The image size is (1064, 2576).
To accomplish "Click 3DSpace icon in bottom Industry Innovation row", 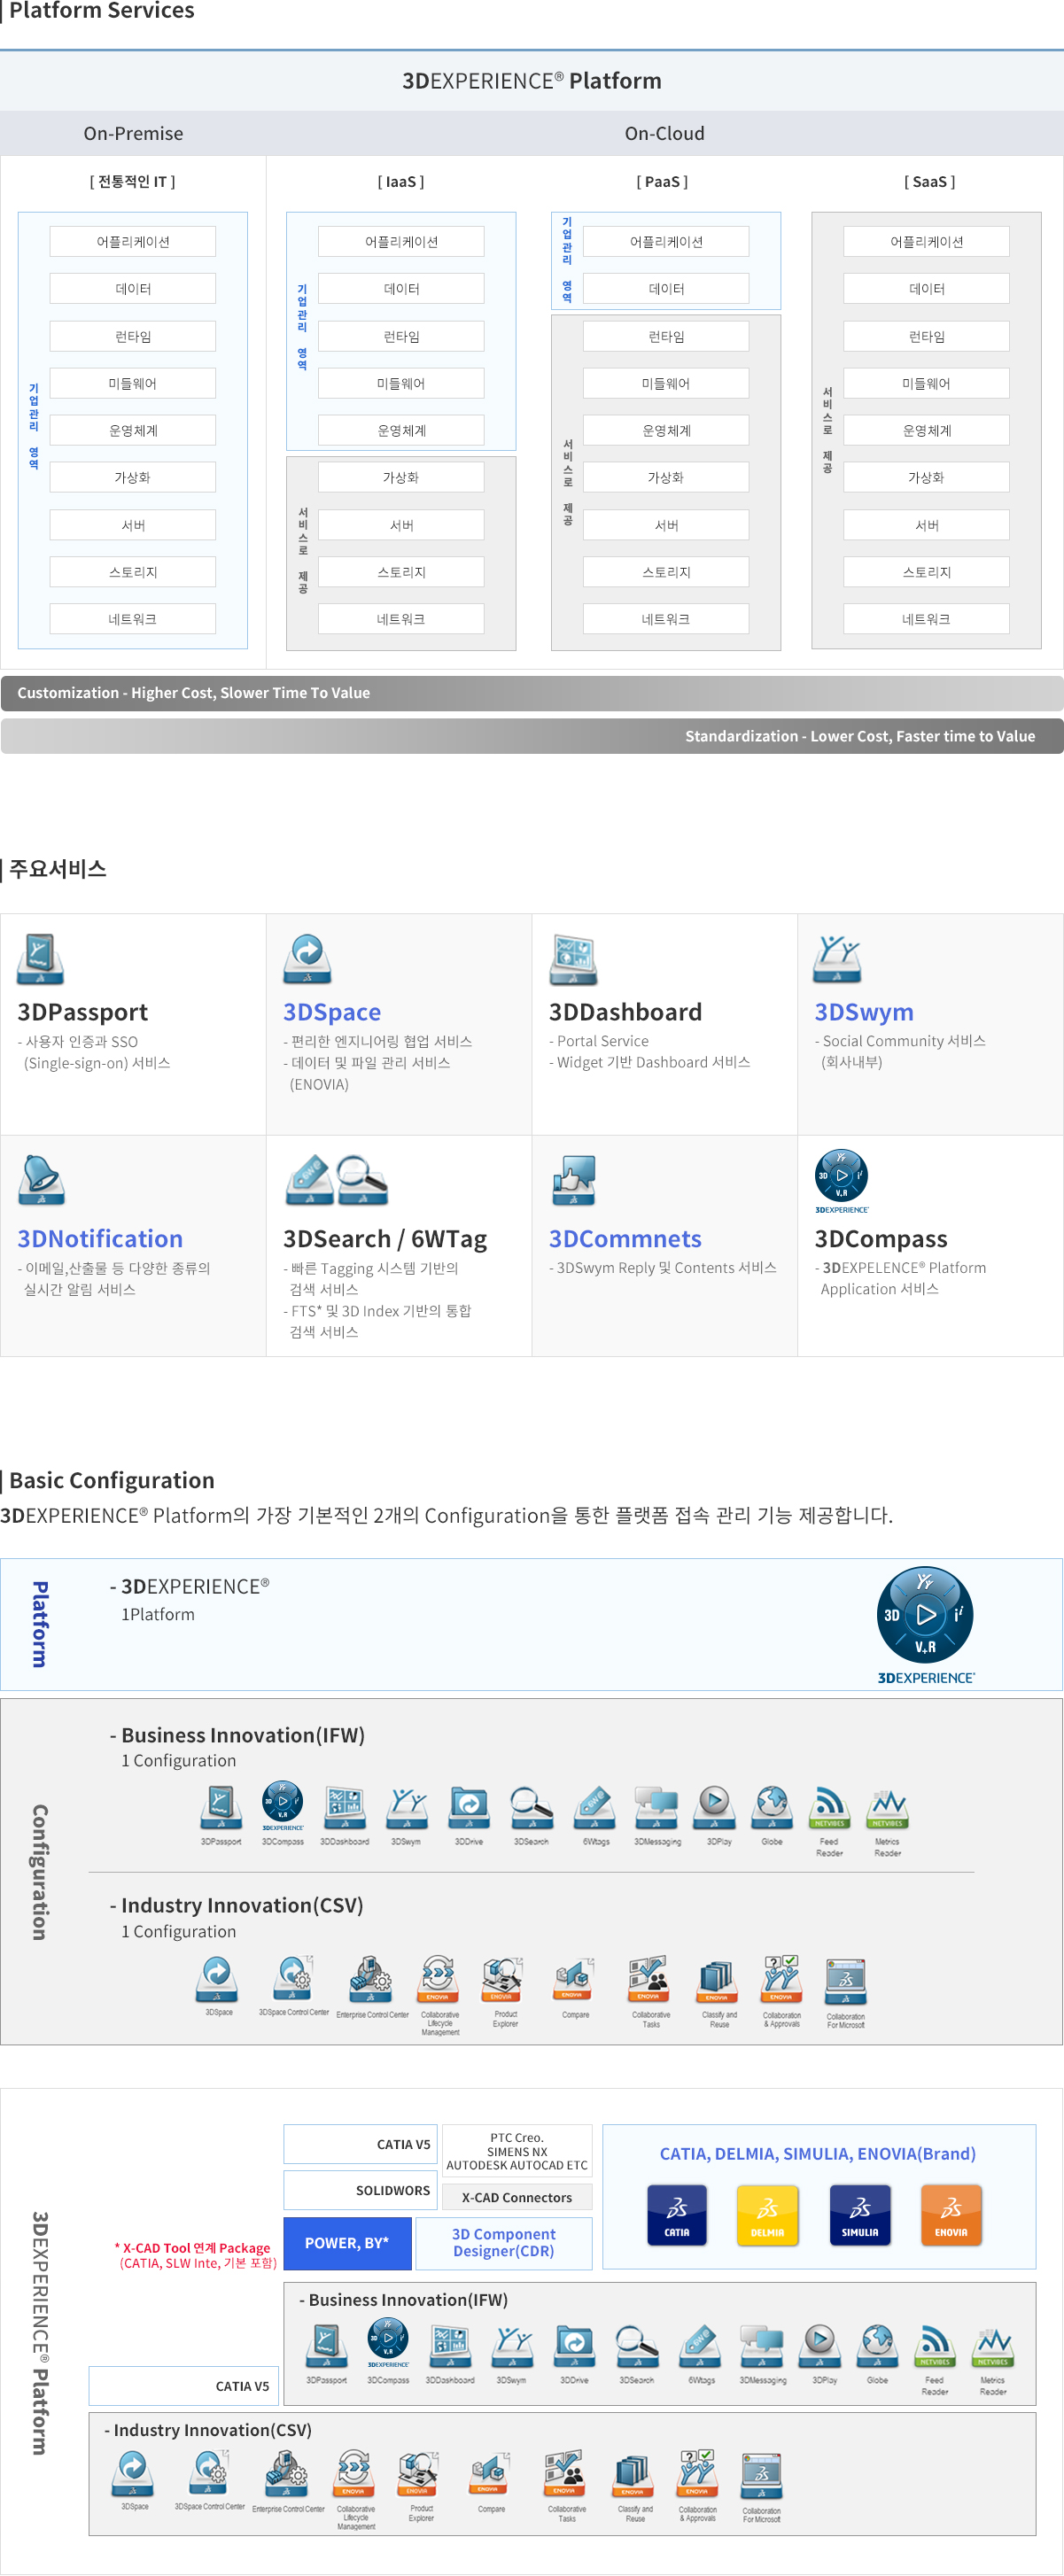I will click(134, 2473).
